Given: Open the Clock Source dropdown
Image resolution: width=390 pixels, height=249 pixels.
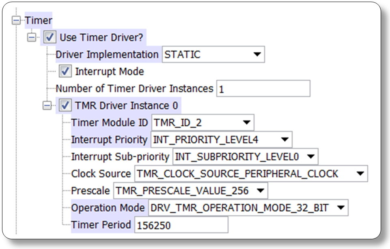Looking at the screenshot, I should pyautogui.click(x=360, y=174).
